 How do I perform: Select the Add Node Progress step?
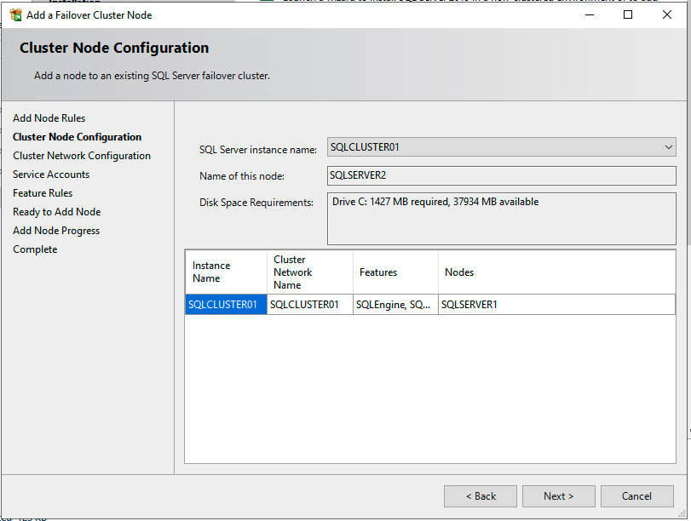[x=56, y=231]
